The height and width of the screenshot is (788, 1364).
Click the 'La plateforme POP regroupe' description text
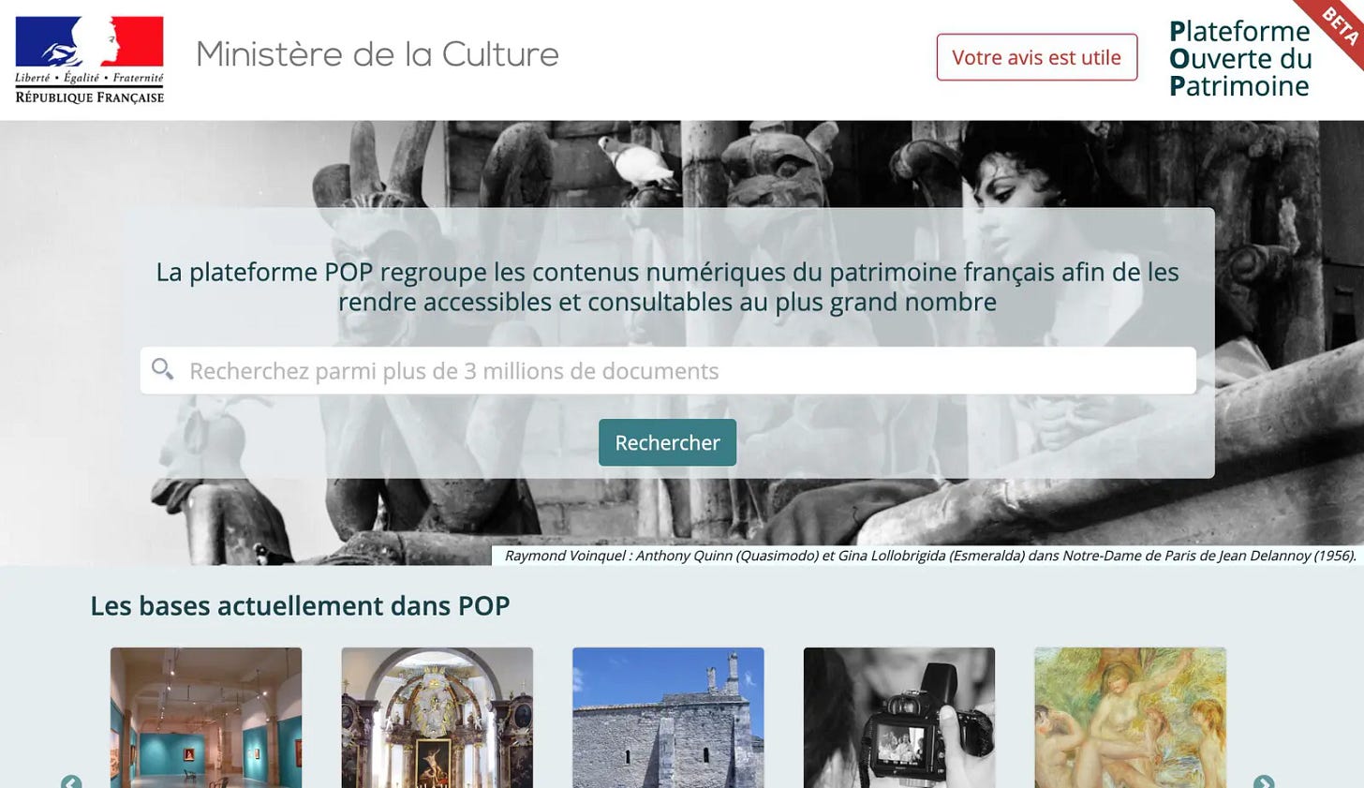[667, 287]
